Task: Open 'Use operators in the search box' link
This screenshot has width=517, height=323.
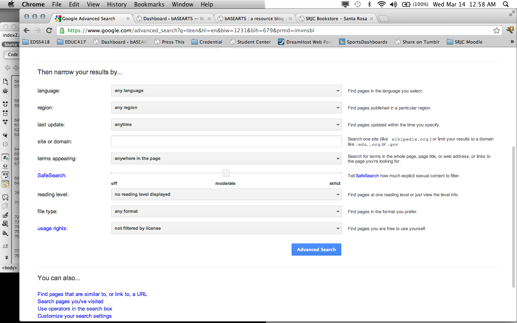Action: tap(75, 309)
